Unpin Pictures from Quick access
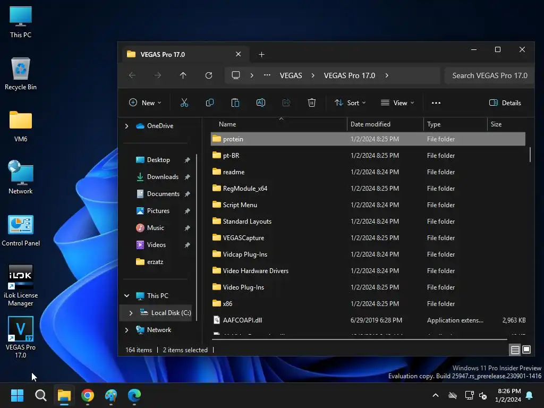Viewport: 544px width, 408px height. (x=188, y=211)
